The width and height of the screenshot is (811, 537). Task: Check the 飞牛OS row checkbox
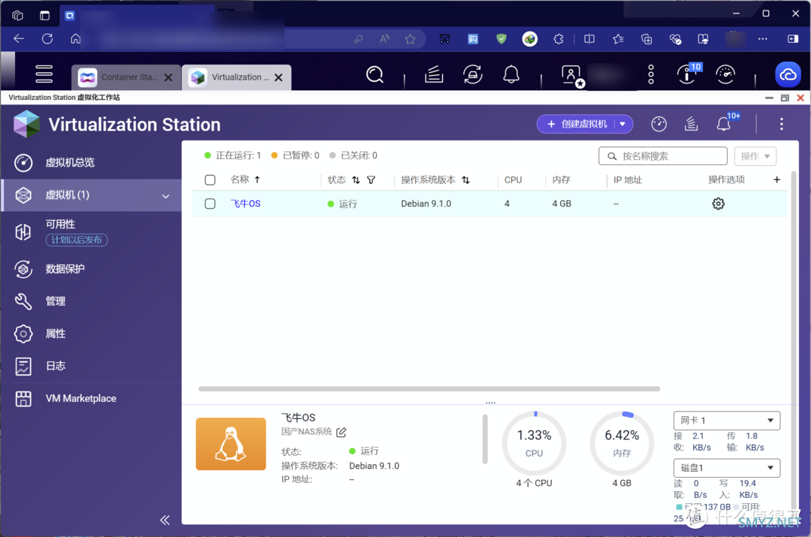tap(210, 204)
